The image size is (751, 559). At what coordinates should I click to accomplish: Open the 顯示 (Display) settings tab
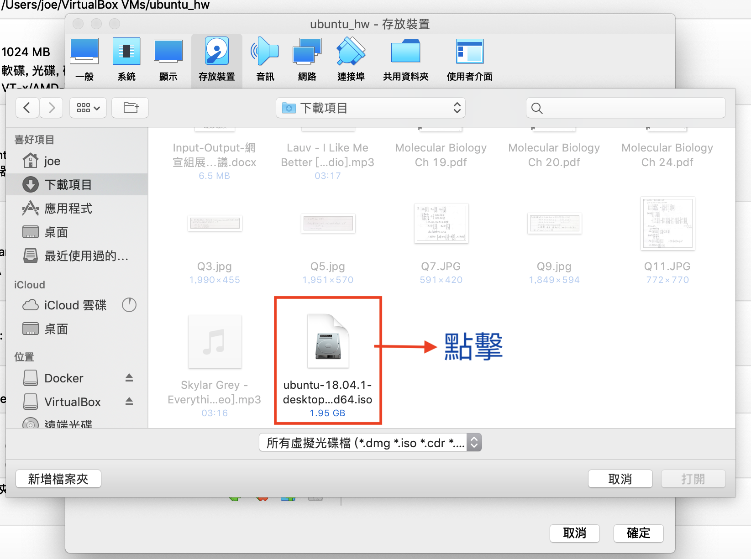pos(168,60)
